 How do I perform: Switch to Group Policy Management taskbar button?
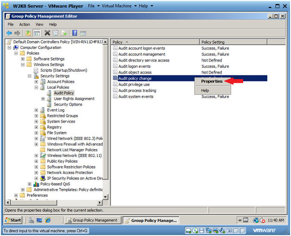(x=93, y=220)
